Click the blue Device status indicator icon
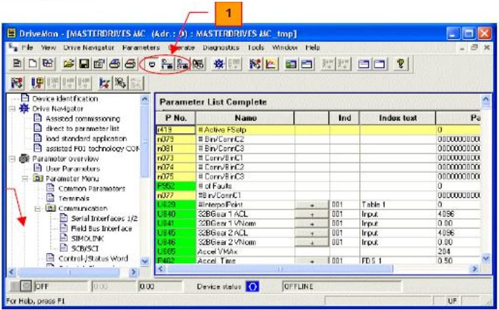The width and height of the screenshot is (499, 310). pos(252,287)
